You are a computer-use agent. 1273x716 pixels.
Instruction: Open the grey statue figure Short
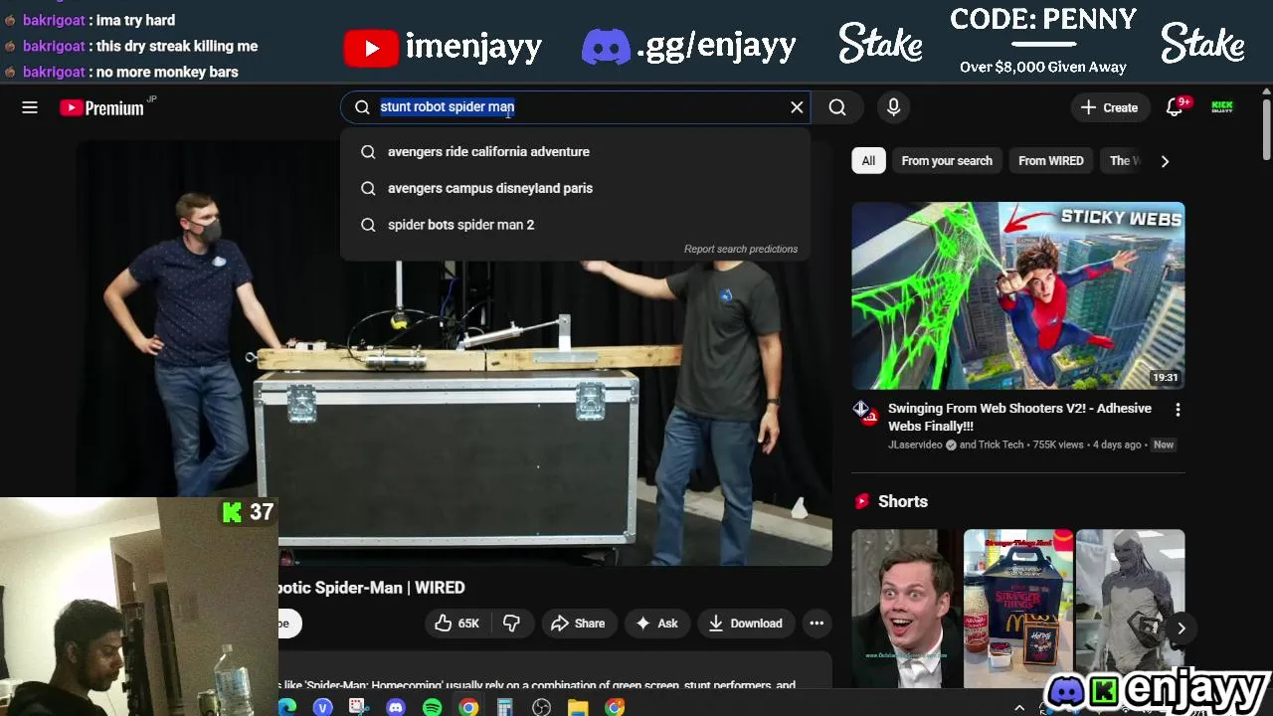coord(1130,608)
